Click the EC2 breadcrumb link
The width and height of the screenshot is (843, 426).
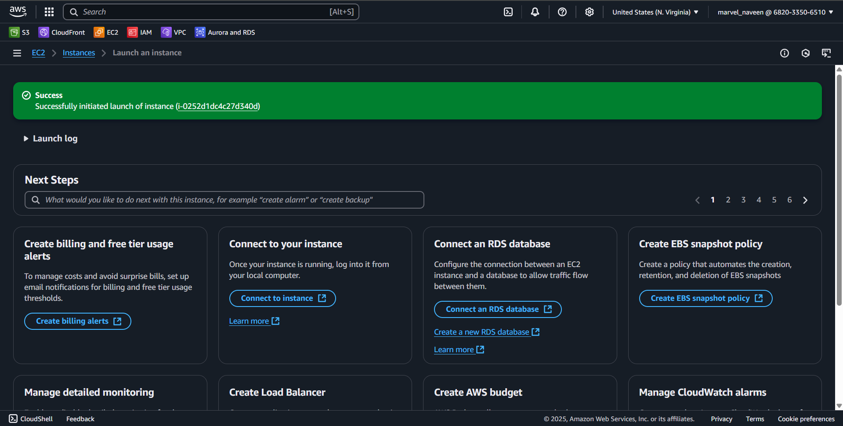point(39,53)
